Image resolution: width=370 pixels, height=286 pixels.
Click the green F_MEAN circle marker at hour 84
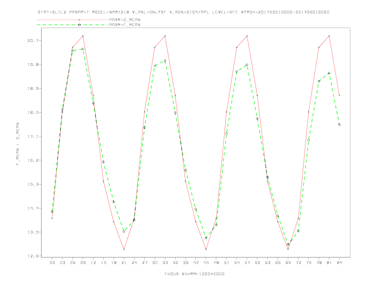pos(339,125)
